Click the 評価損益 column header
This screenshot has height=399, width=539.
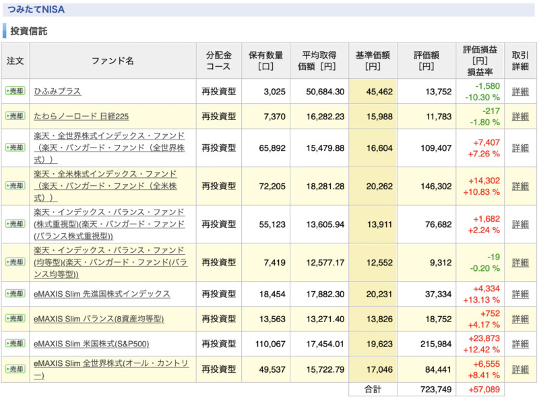tap(480, 61)
